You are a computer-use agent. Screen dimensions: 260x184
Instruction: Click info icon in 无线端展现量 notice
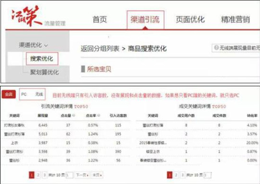(216, 48)
